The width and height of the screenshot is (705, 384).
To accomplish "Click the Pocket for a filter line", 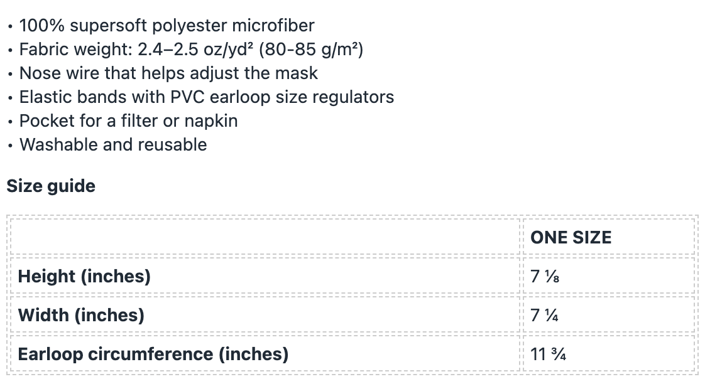I will coord(128,121).
